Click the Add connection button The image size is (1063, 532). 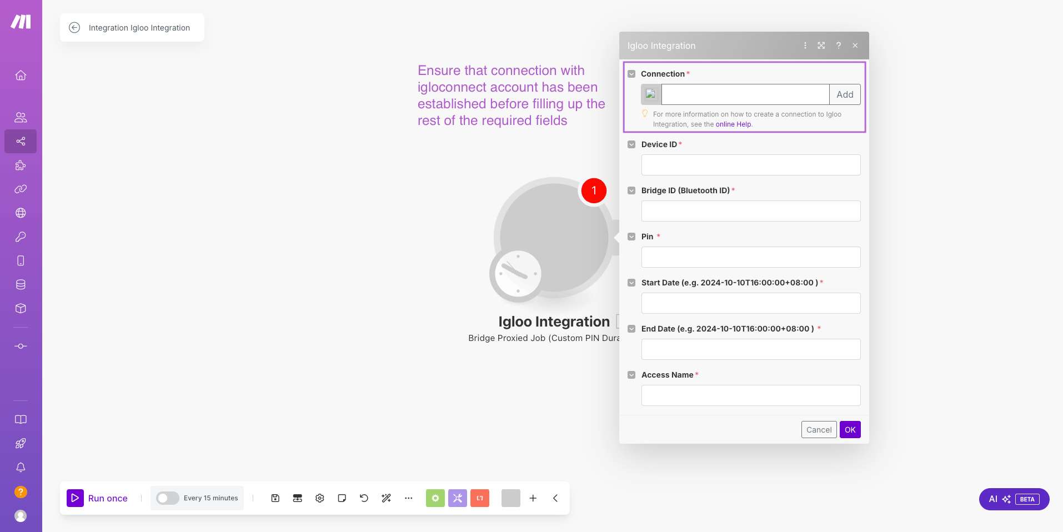[x=845, y=94]
